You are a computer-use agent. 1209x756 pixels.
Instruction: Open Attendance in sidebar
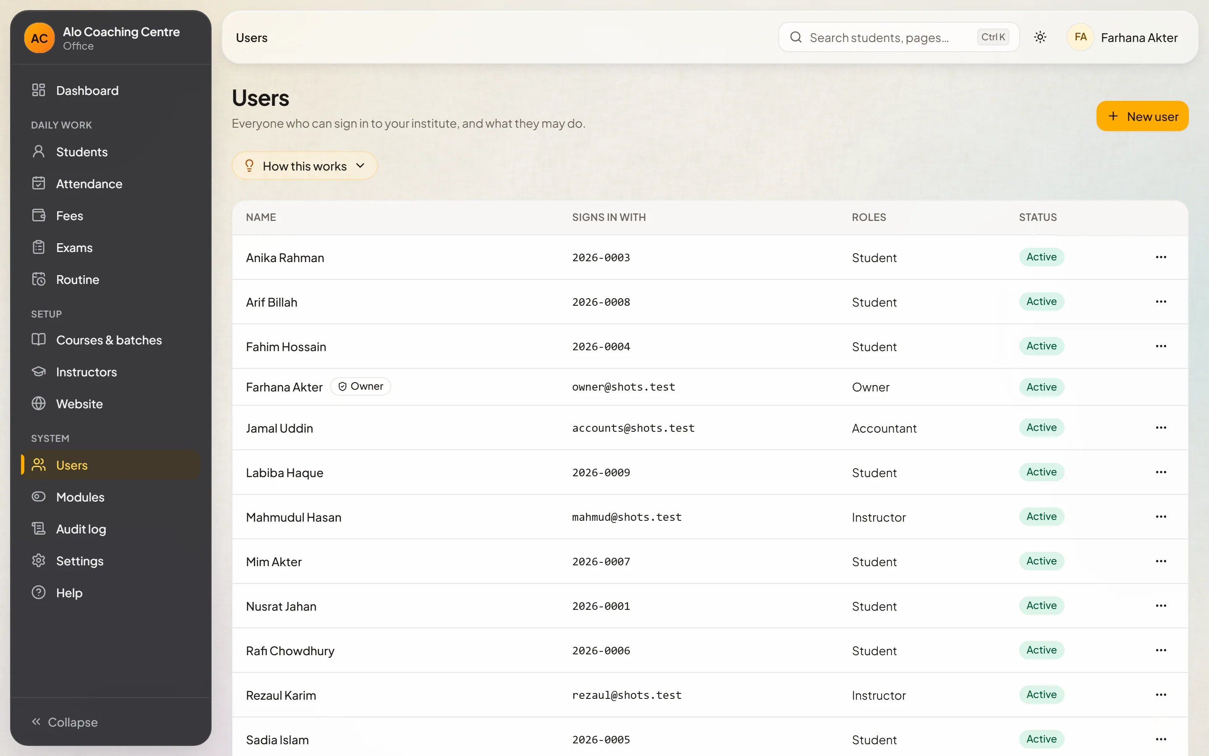[110, 184]
